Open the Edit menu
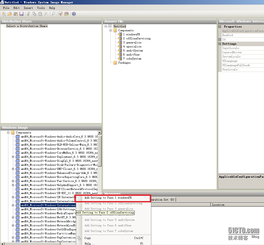264x245 pixels. (x=16, y=8)
